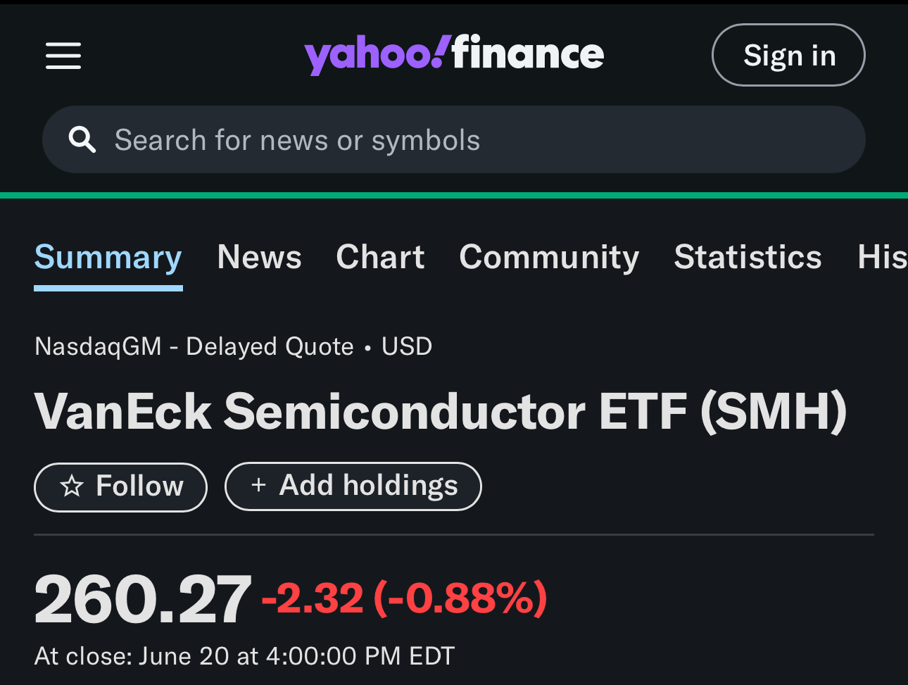Follow the SMH ticker

120,486
